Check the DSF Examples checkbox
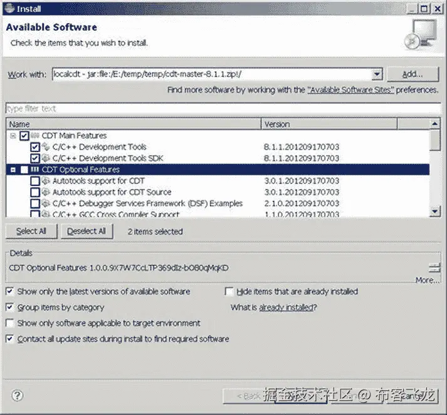The image size is (447, 415). (x=34, y=203)
